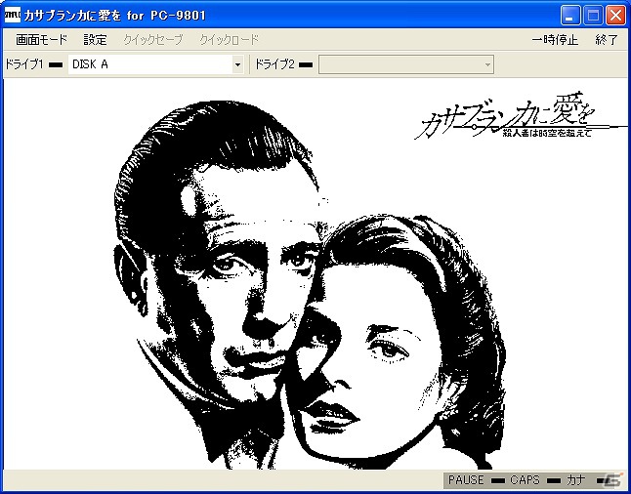
Task: Maximize the emulator window
Action: point(593,16)
